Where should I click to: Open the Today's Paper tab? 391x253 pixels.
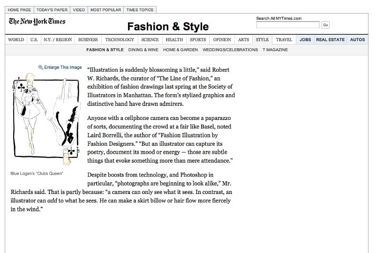(52, 10)
